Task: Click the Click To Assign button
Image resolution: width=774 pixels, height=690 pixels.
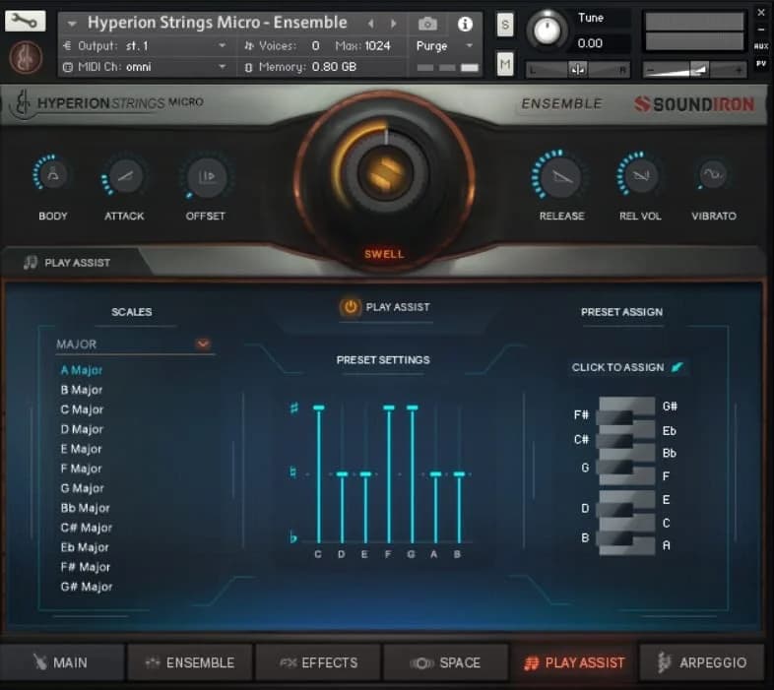Action: (x=627, y=367)
